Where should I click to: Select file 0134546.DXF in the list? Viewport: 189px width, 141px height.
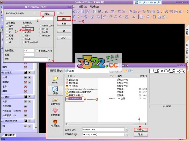(75, 99)
